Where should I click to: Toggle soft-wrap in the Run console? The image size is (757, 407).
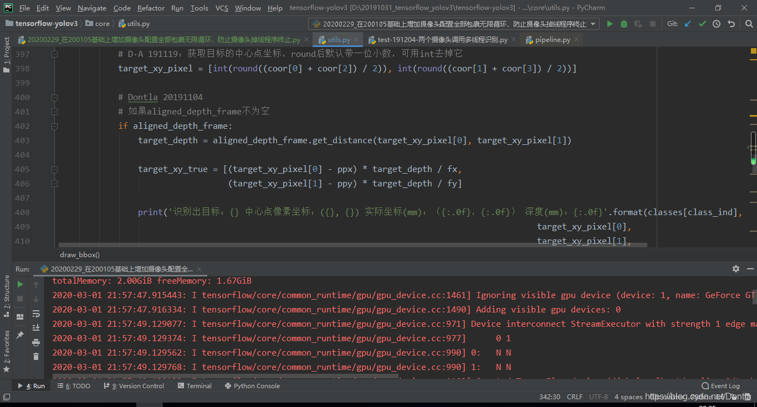click(36, 315)
